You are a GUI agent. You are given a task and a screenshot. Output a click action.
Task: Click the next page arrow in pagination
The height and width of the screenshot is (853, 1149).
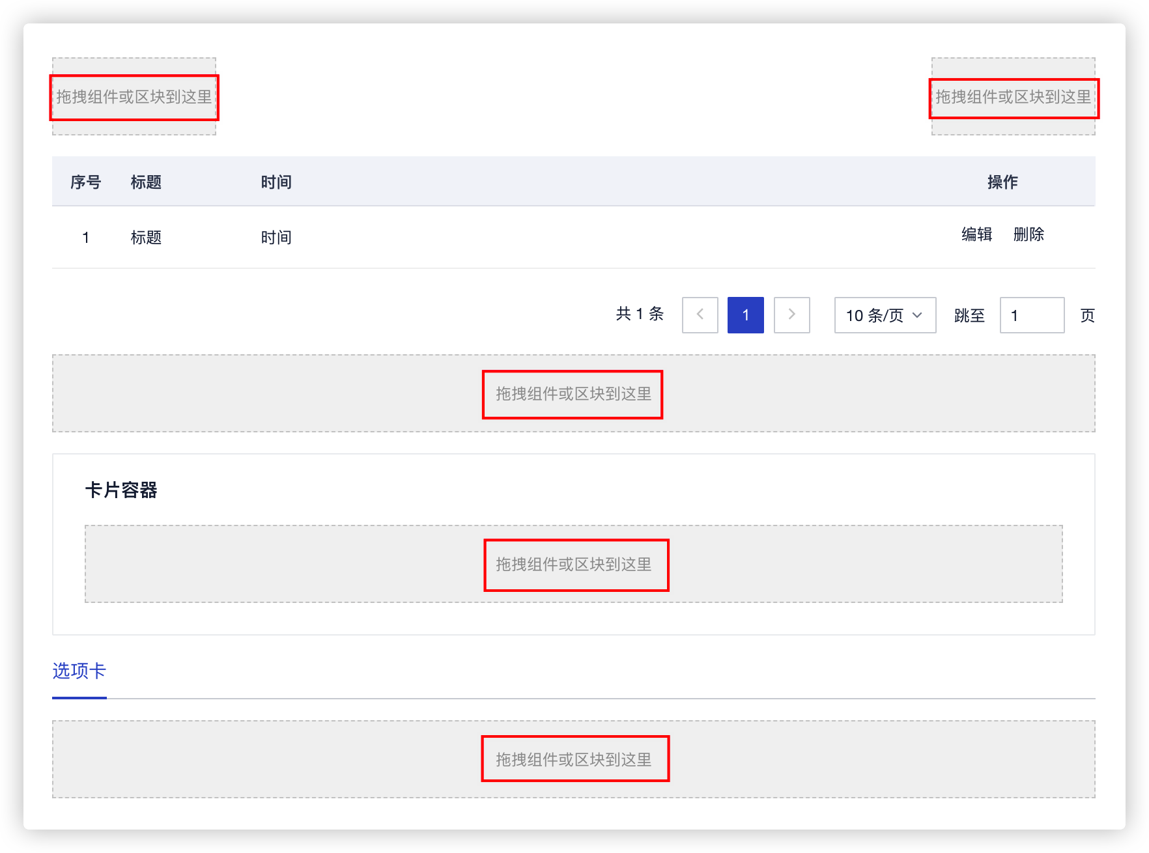coord(791,315)
